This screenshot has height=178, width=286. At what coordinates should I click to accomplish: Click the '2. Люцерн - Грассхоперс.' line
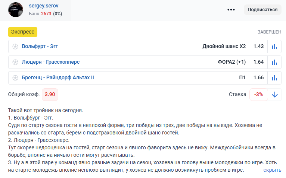39,140
